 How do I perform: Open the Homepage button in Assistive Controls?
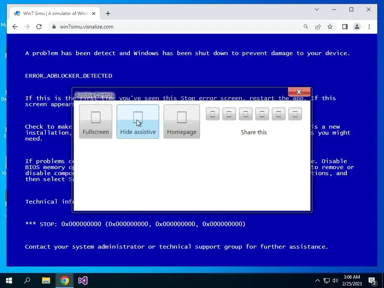tap(181, 121)
